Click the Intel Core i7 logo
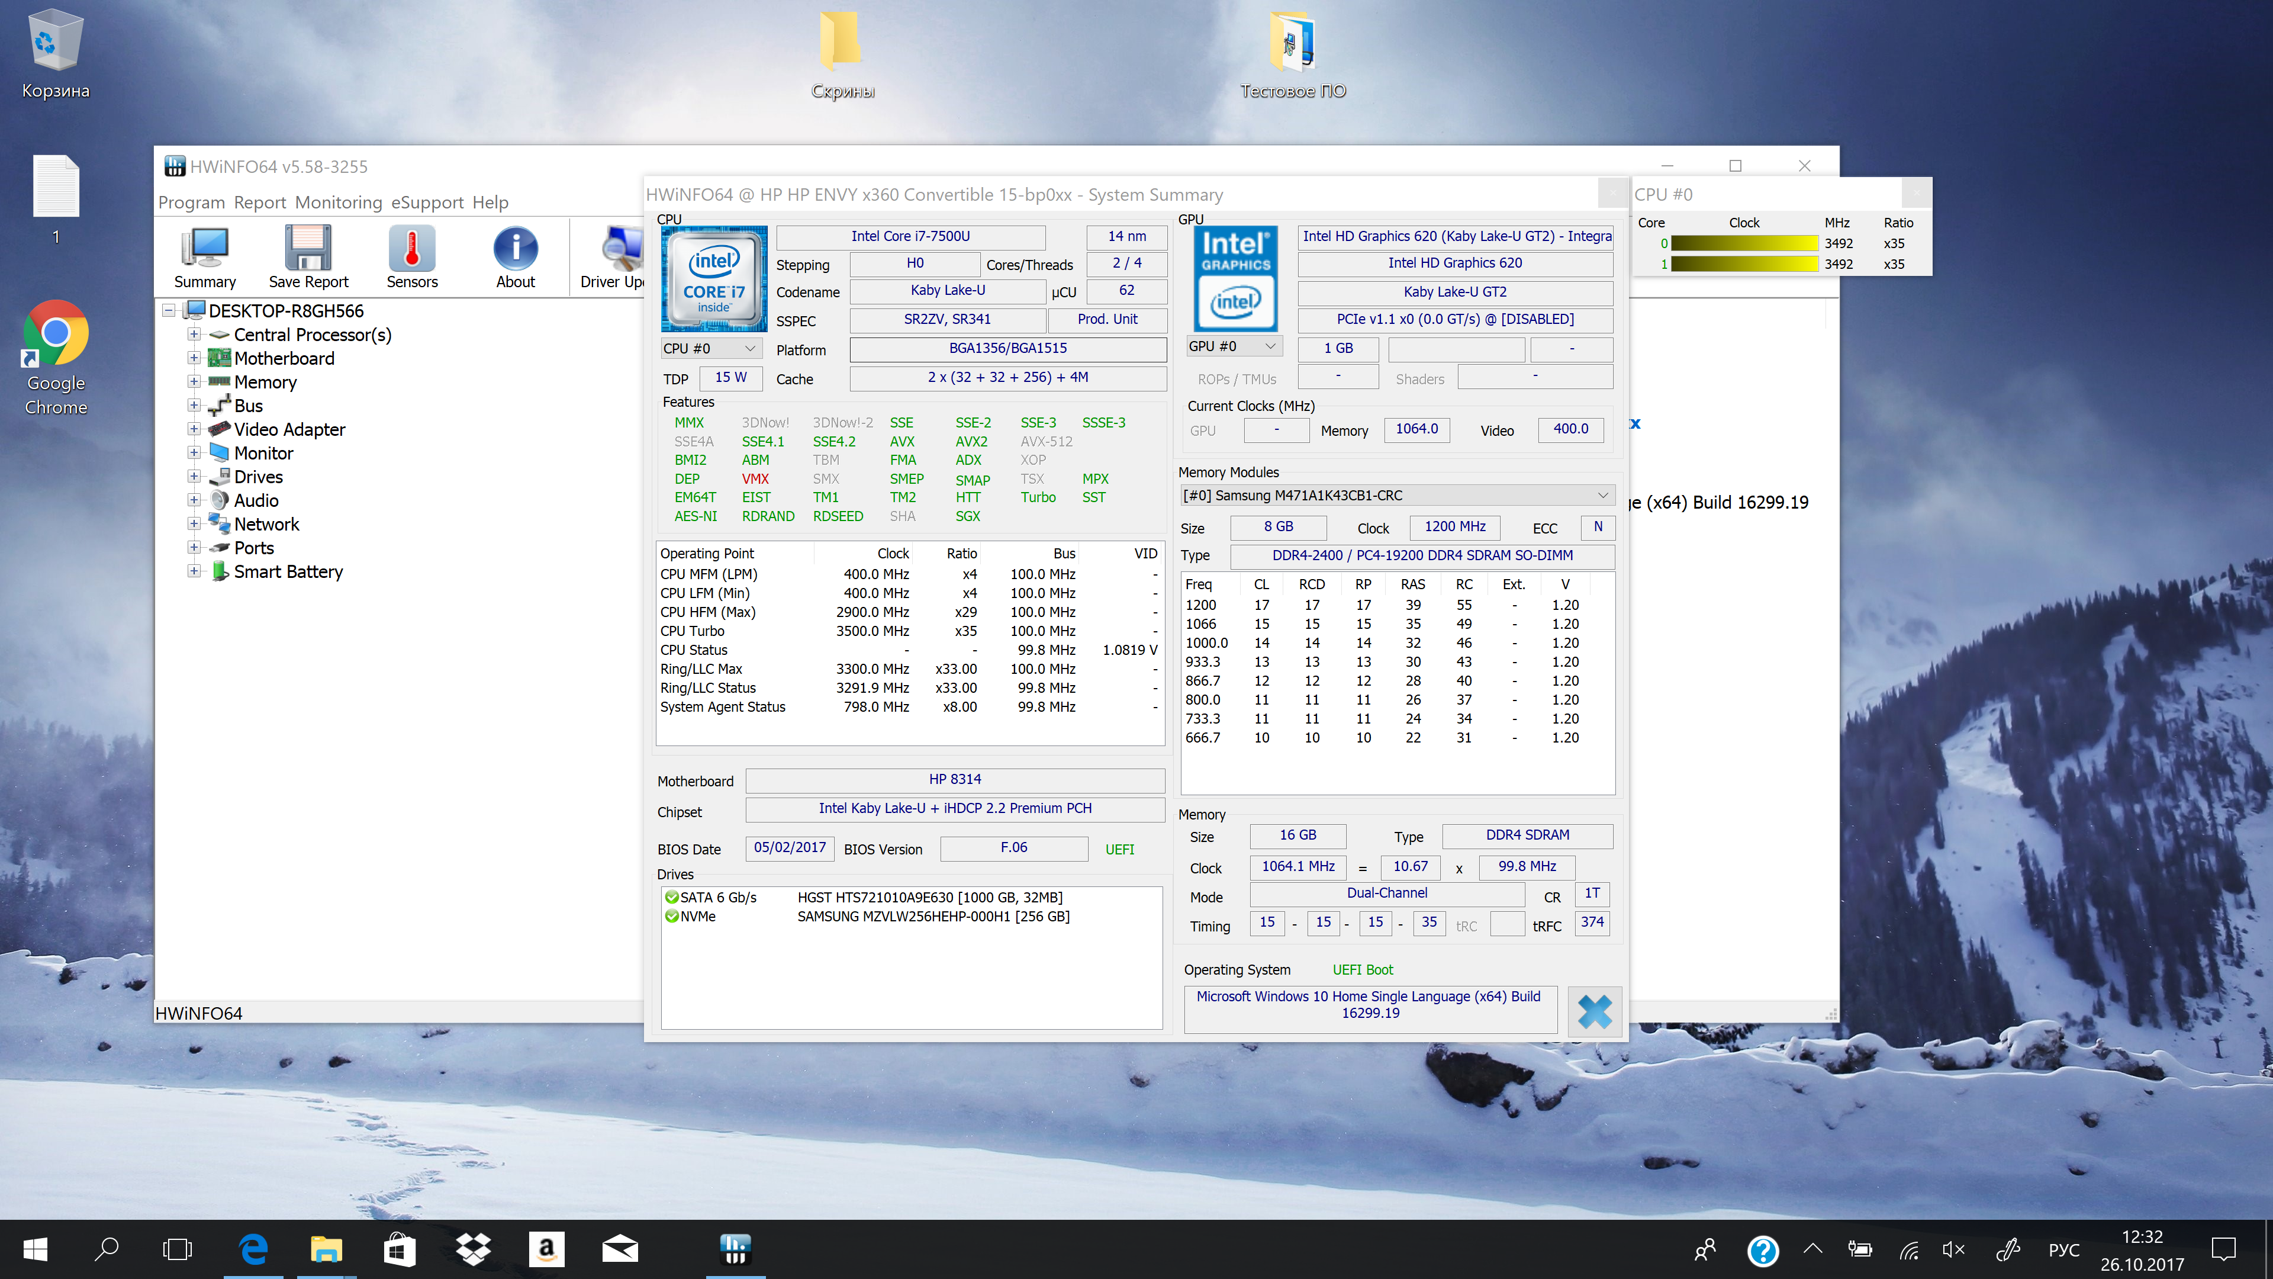This screenshot has width=2273, height=1279. point(714,278)
